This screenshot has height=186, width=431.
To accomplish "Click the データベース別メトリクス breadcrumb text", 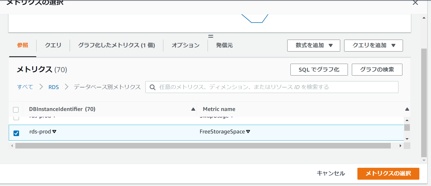I will 107,87.
